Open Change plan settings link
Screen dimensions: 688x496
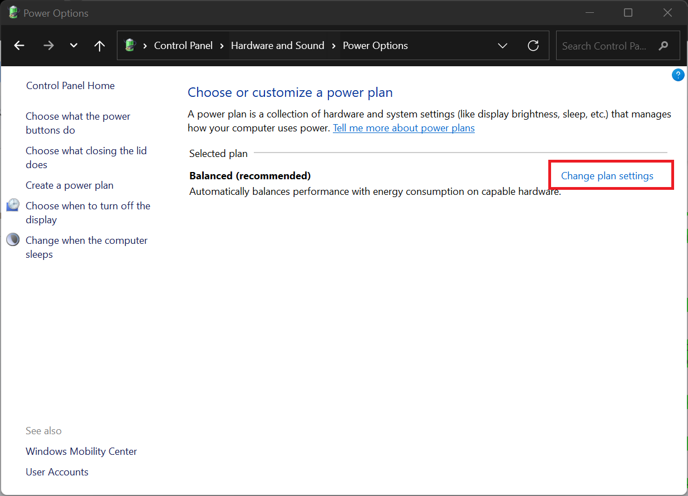(x=607, y=176)
